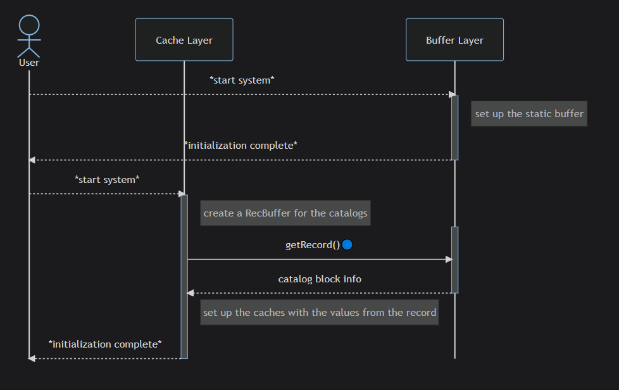Click the first *start system* label at top
This screenshot has width=619, height=390.
tap(242, 80)
